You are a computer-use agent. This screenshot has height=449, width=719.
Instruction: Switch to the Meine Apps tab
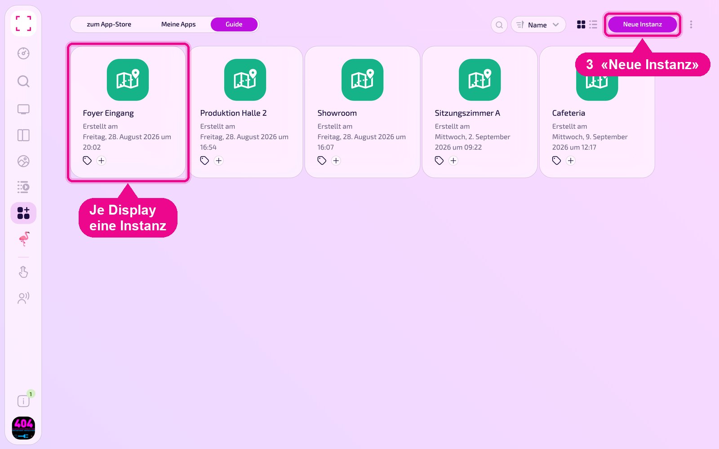(x=178, y=24)
